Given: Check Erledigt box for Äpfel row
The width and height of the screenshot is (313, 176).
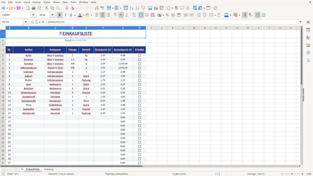Looking at the screenshot, I should pos(139,56).
